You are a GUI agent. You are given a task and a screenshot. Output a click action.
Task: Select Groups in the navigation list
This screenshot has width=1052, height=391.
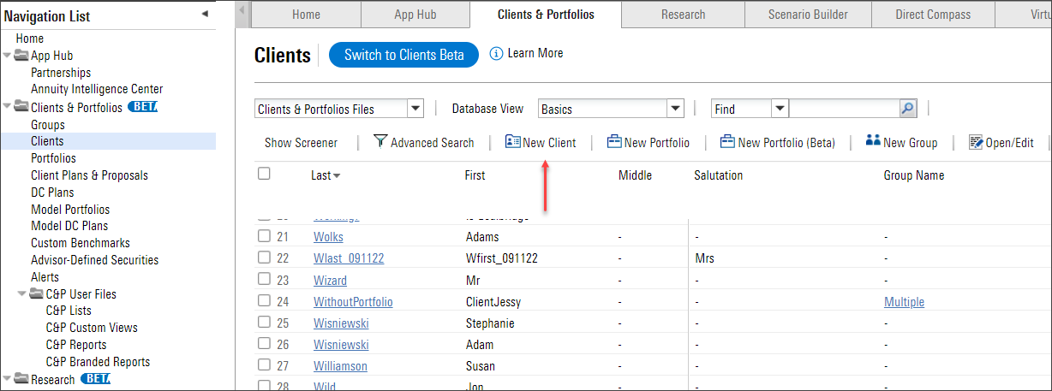tap(48, 125)
